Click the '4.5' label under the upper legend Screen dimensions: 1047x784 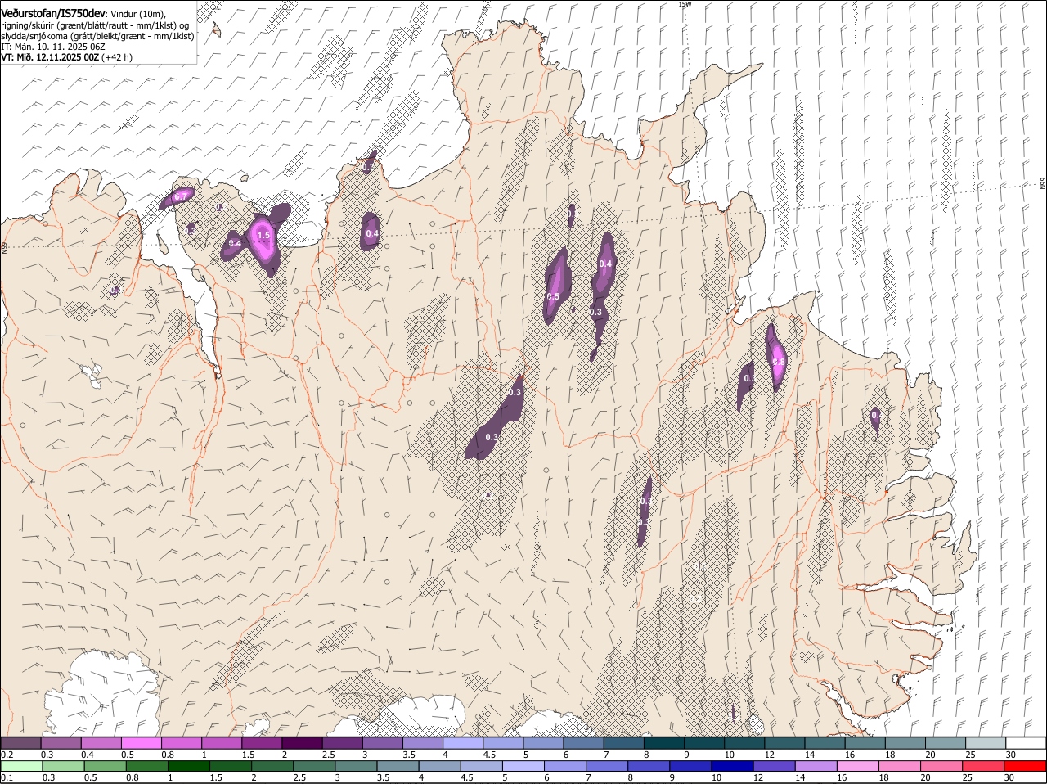point(489,755)
